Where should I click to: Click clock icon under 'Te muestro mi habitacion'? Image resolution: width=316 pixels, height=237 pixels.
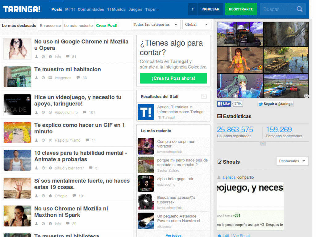click(x=43, y=78)
